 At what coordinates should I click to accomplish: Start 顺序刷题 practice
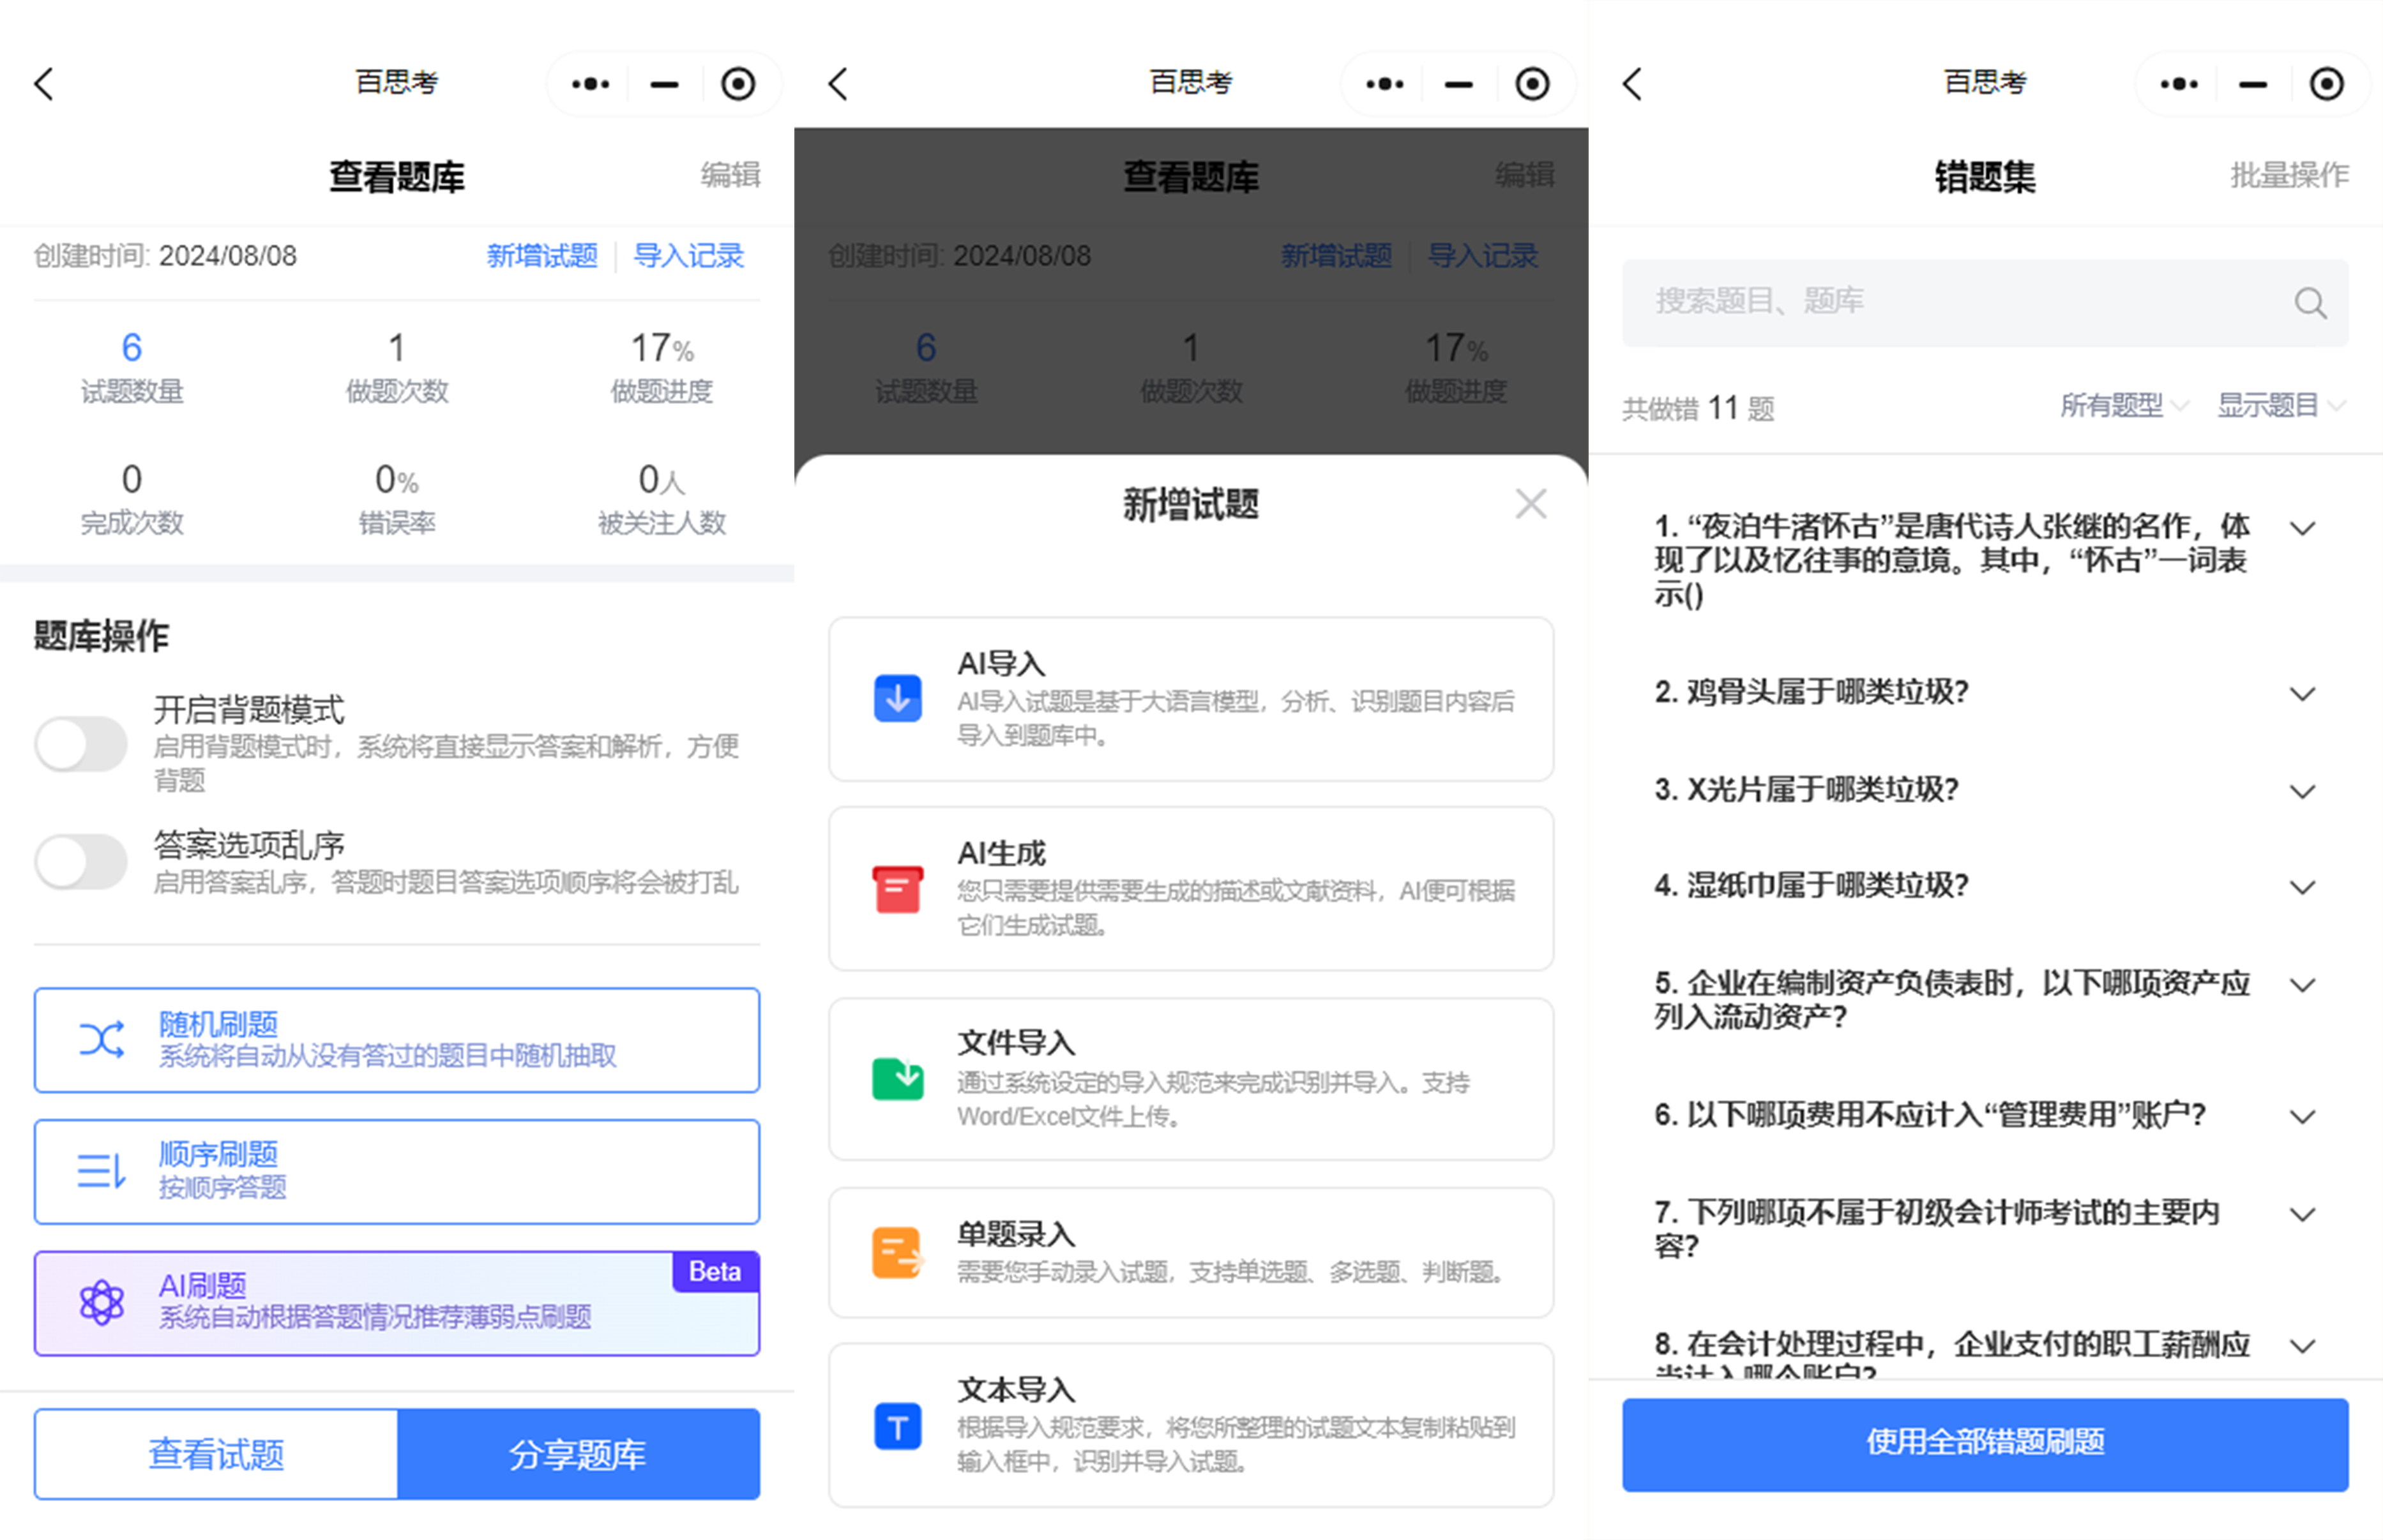click(396, 1171)
